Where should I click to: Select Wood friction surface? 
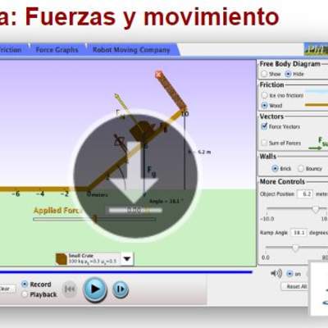(x=264, y=105)
